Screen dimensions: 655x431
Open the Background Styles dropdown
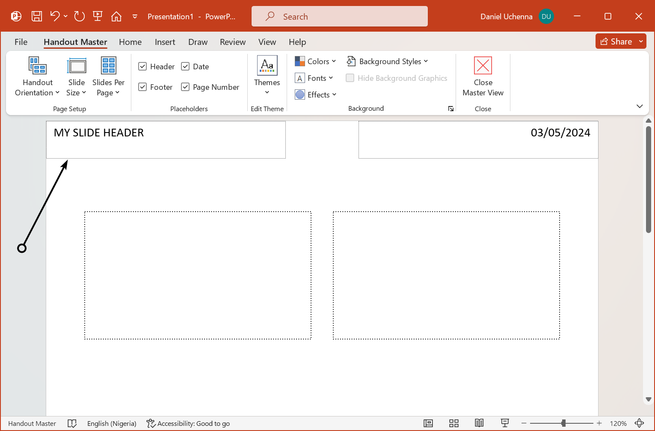coord(388,61)
